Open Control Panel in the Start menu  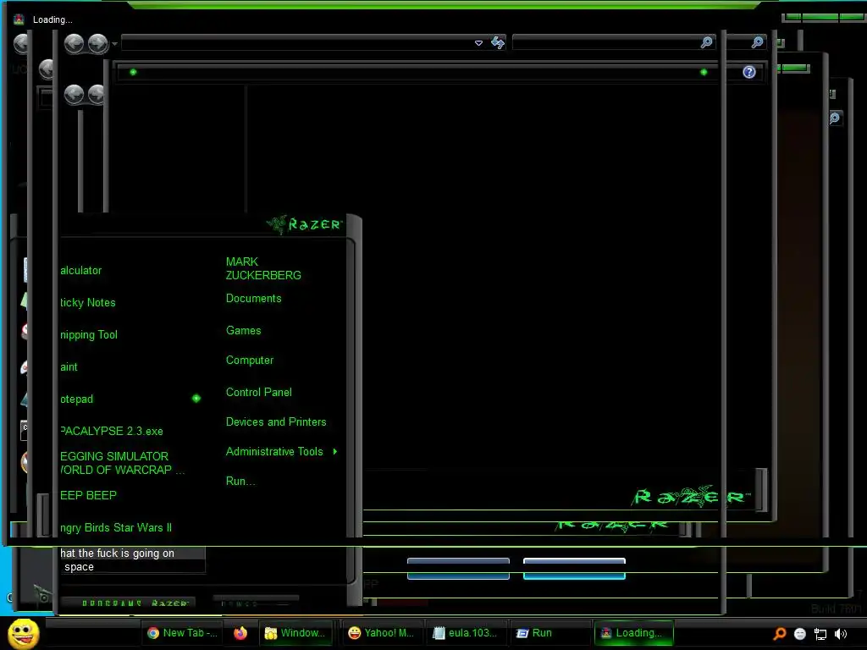coord(258,393)
